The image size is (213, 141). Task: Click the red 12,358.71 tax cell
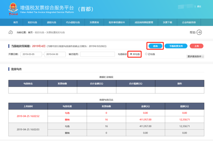(x=185, y=120)
